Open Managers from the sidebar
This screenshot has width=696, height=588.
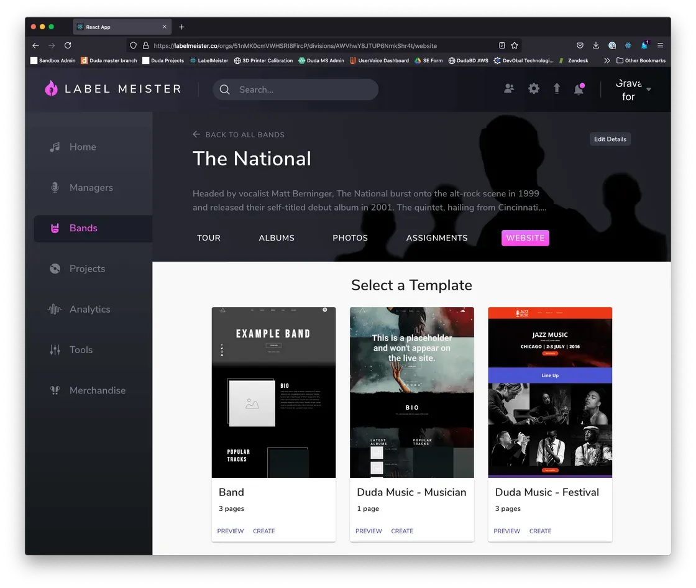(91, 188)
